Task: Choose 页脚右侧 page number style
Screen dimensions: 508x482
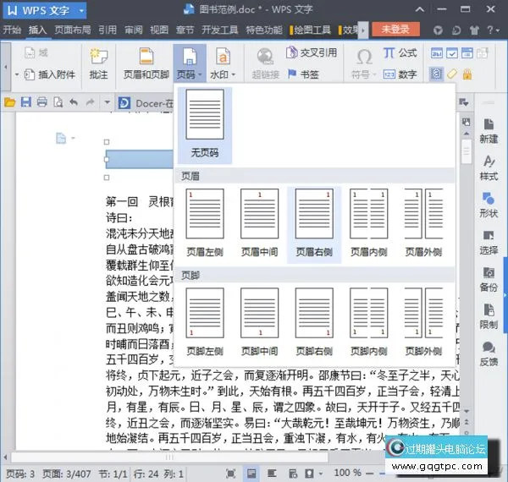Action: coord(314,323)
